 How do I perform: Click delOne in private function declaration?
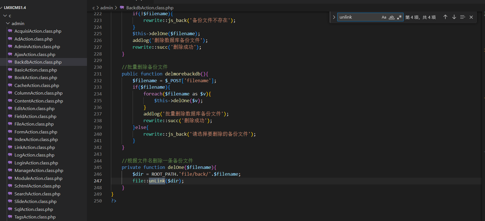(x=176, y=168)
